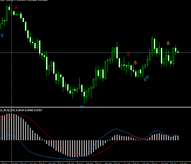Click the blue up arrow next to the pink arrow

pos(147,77)
